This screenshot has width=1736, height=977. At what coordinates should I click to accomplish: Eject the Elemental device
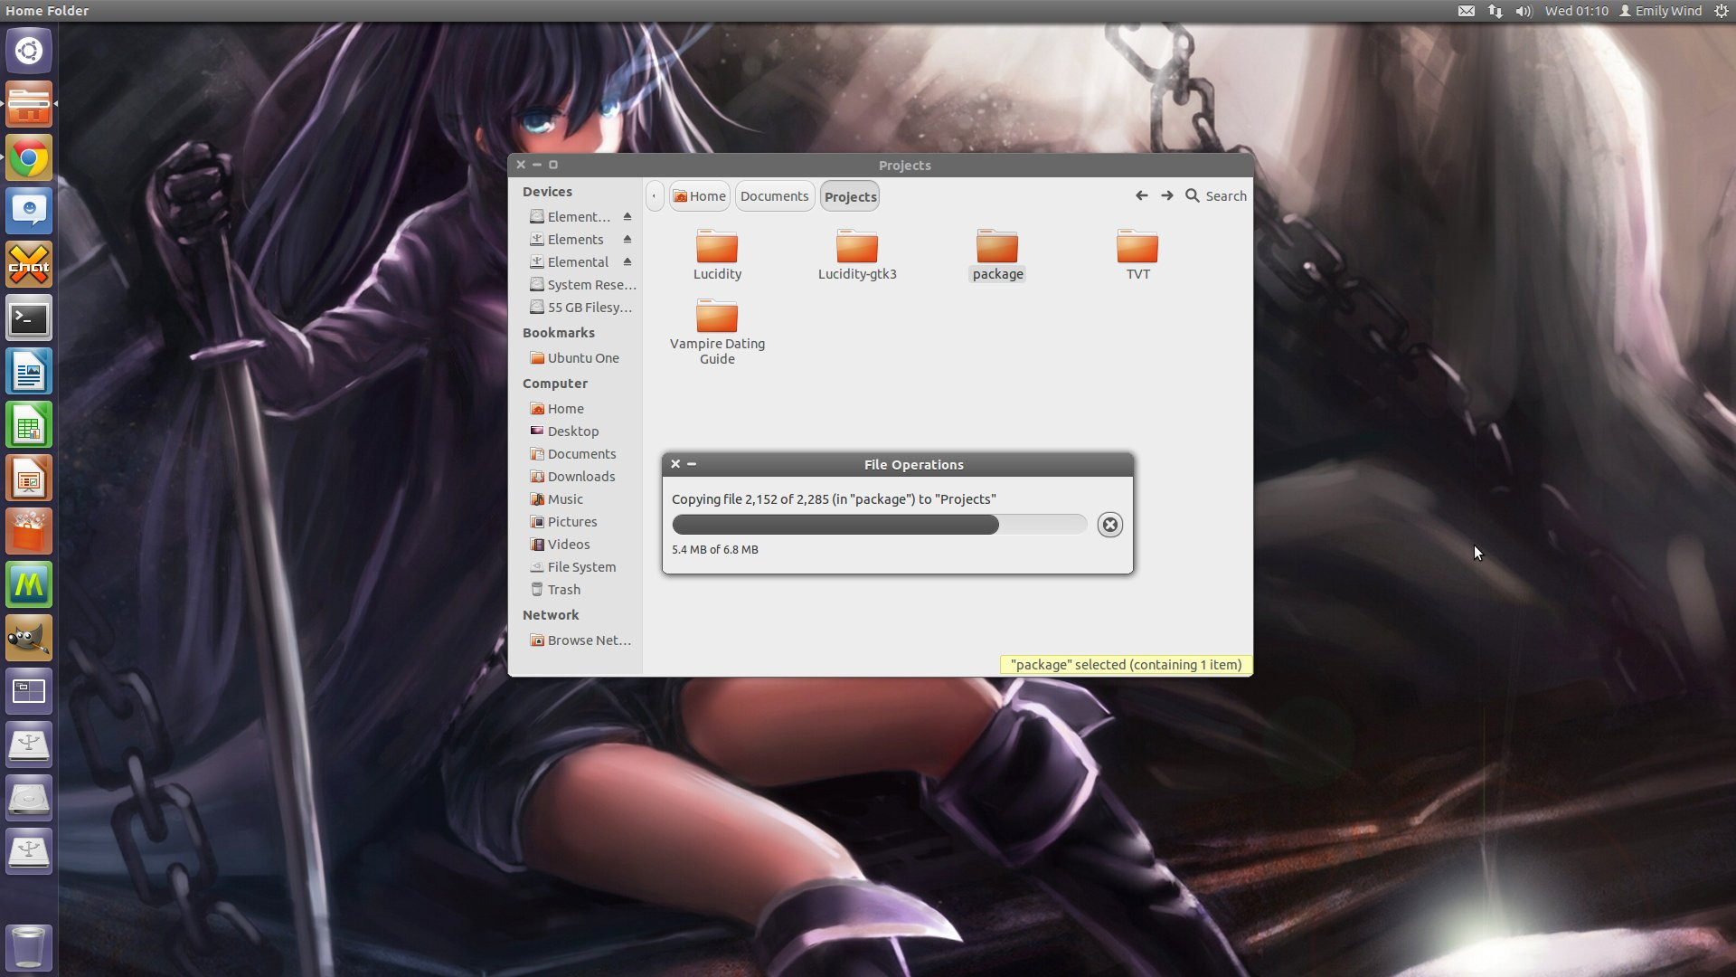click(627, 261)
